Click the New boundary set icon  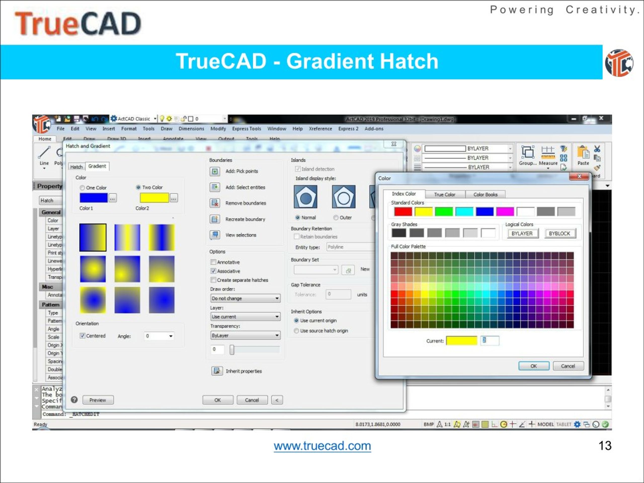348,270
